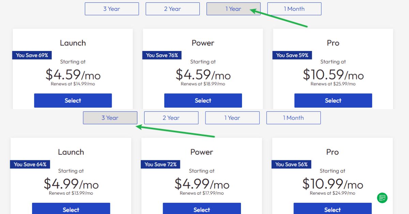Switch to the 3 Year term in top selector

point(111,8)
